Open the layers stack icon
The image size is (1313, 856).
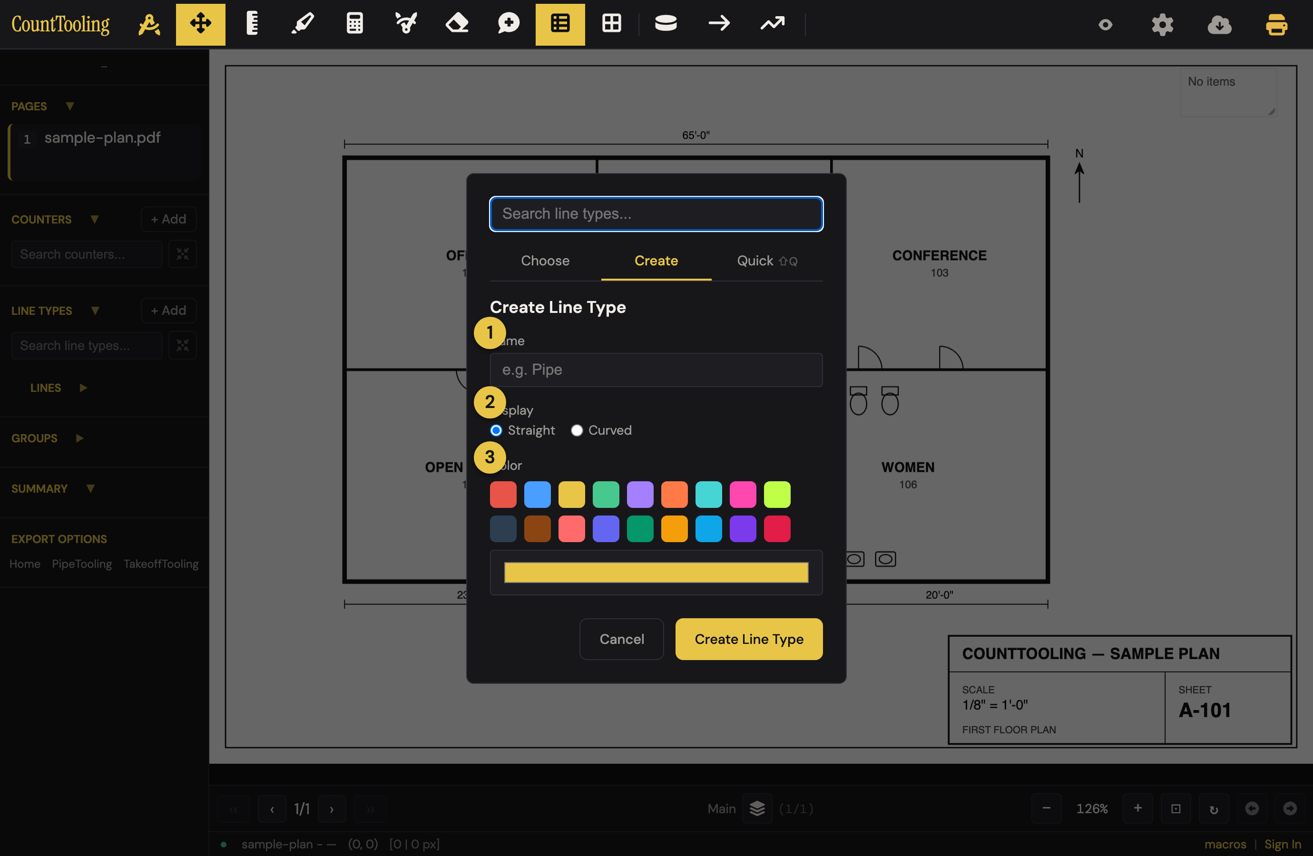pos(757,808)
